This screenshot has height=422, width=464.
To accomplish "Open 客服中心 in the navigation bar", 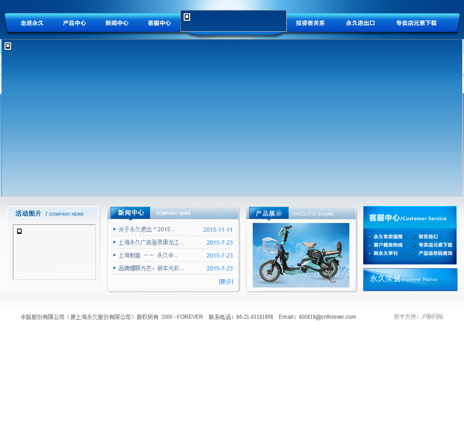I will click(159, 23).
